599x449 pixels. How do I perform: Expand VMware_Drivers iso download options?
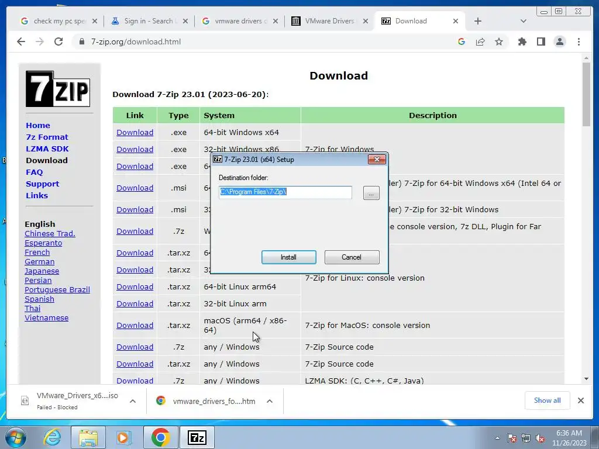coord(133,401)
